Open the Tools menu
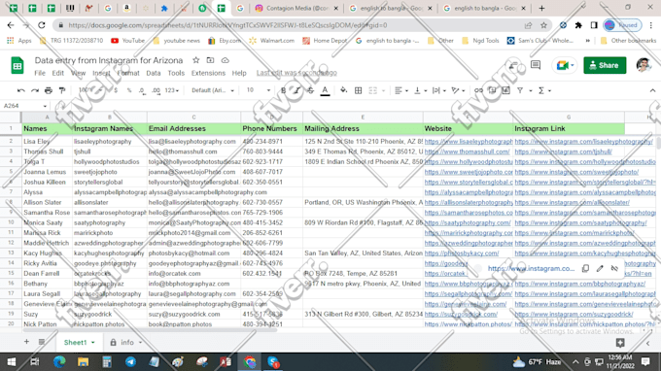The width and height of the screenshot is (661, 371). click(176, 73)
